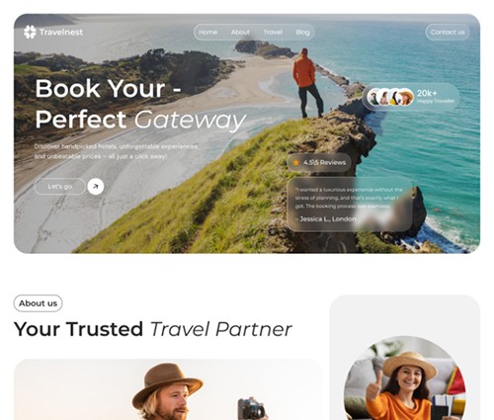The height and width of the screenshot is (420, 494).
Task: Click the second traveller avatar in badge
Action: pyautogui.click(x=383, y=97)
